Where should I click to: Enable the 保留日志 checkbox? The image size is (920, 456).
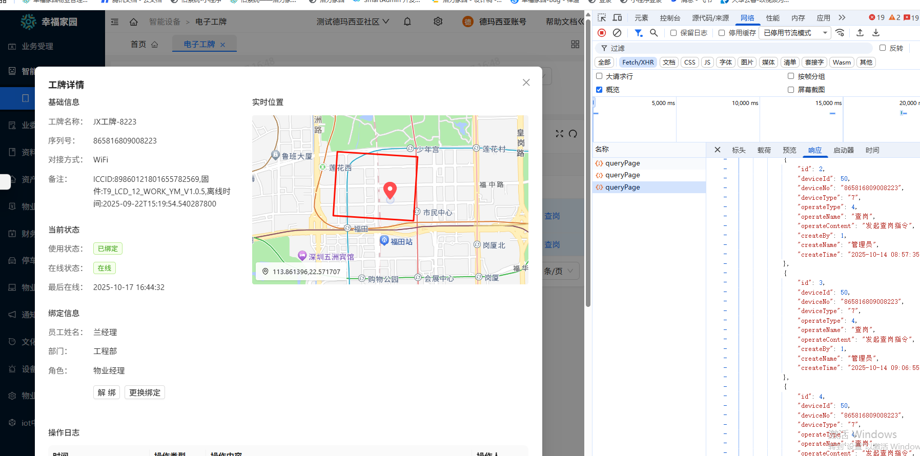(673, 33)
